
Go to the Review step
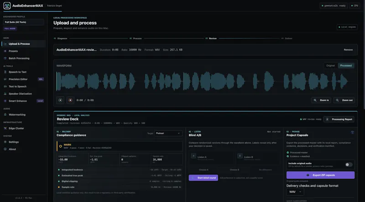(211, 38)
